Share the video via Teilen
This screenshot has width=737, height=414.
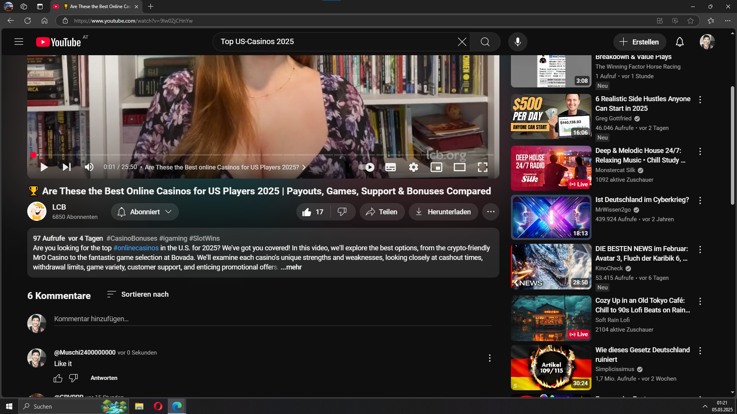[382, 212]
